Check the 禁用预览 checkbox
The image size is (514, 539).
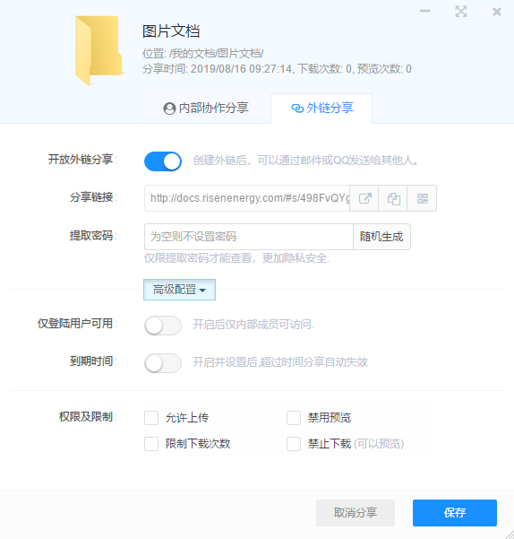[x=294, y=418]
